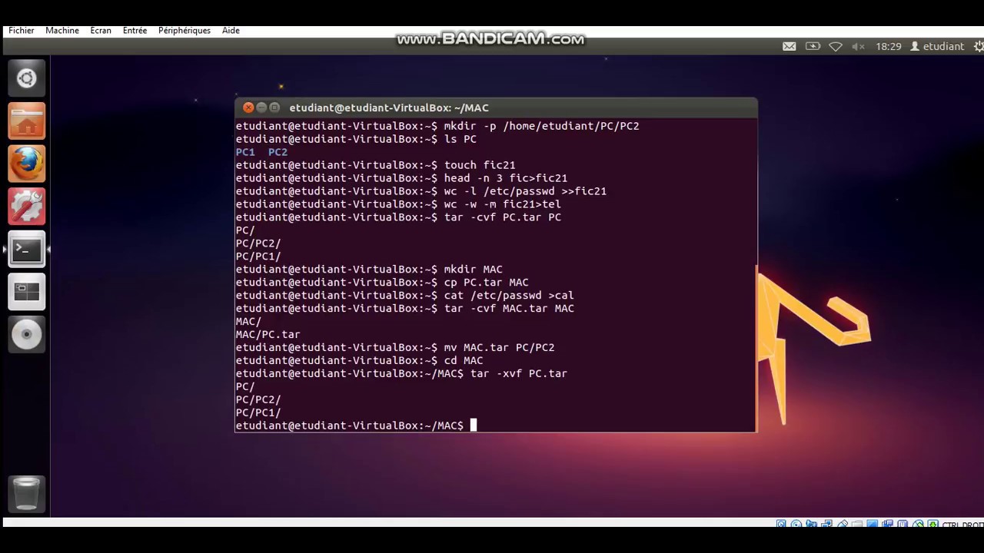Click the 'head -n 3 fic>fic21' command
This screenshot has height=553, width=984.
point(506,178)
